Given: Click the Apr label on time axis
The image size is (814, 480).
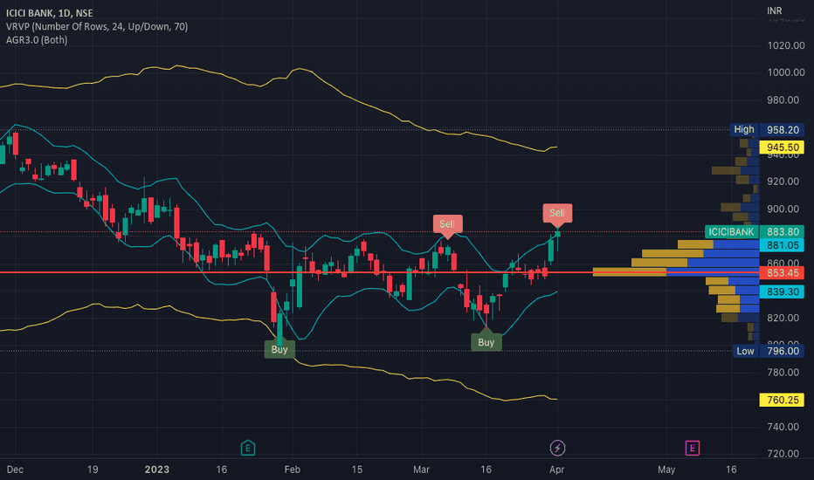Looking at the screenshot, I should coord(556,470).
